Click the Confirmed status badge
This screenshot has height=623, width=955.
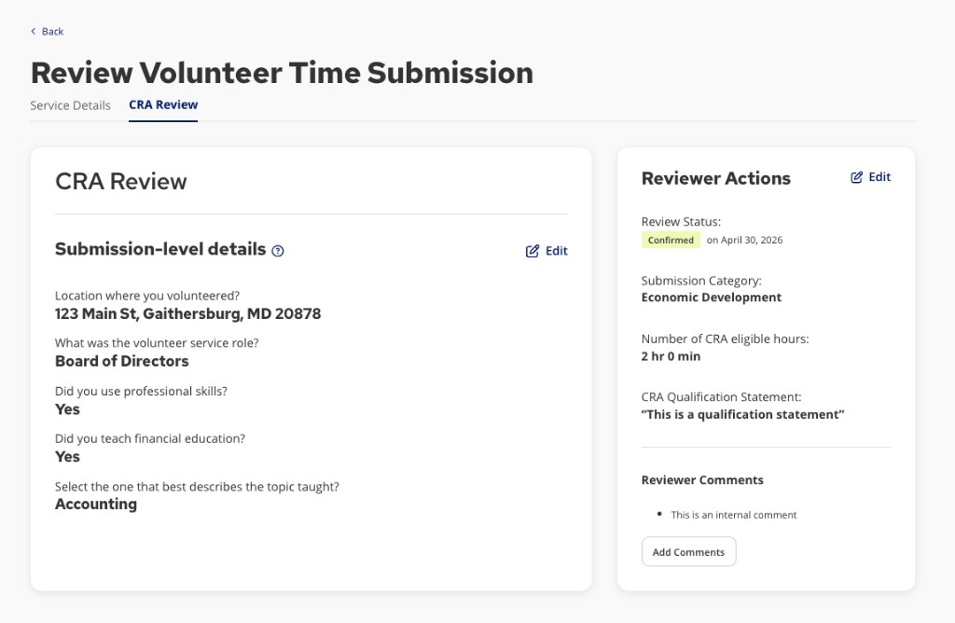point(671,240)
